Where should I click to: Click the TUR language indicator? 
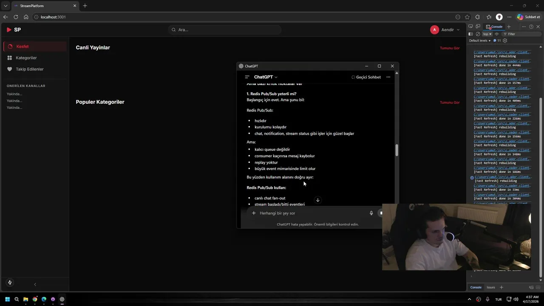point(499,299)
